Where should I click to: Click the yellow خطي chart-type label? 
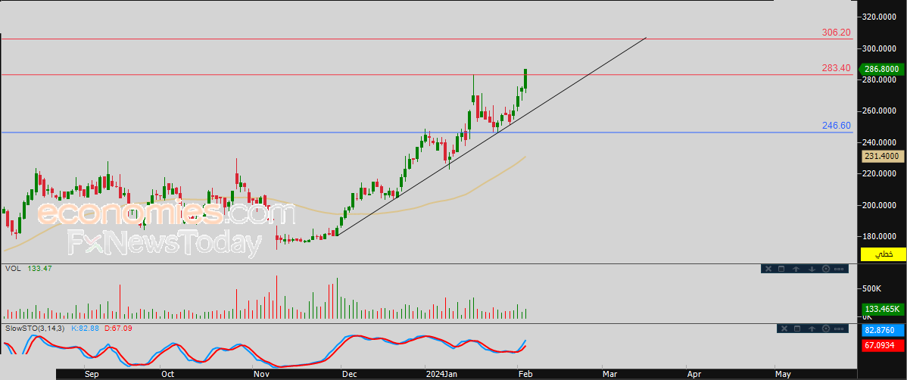(x=884, y=254)
